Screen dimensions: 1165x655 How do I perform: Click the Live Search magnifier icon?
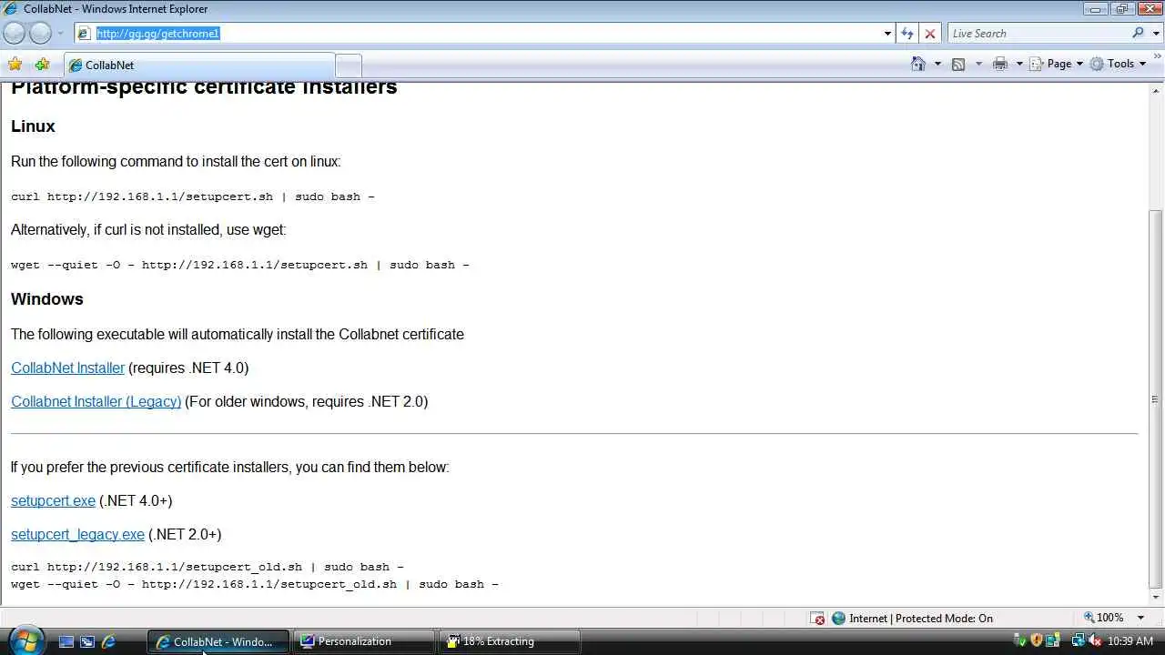(x=1139, y=34)
